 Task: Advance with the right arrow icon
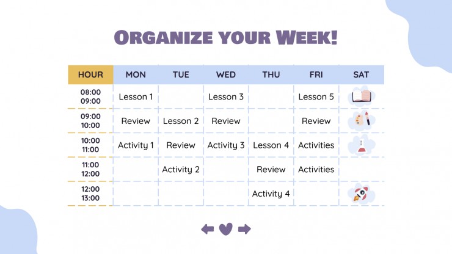(244, 229)
